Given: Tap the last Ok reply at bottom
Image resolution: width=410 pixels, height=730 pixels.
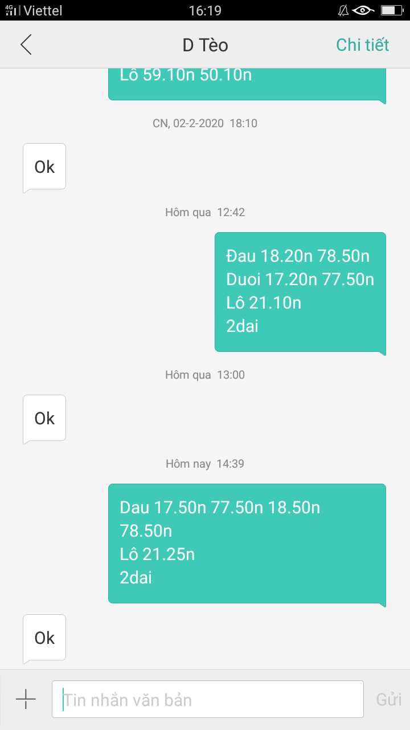Looking at the screenshot, I should pos(44,638).
